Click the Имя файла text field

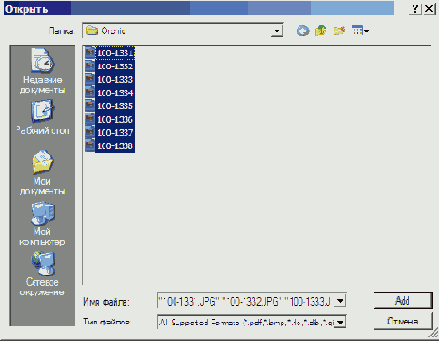tap(246, 301)
